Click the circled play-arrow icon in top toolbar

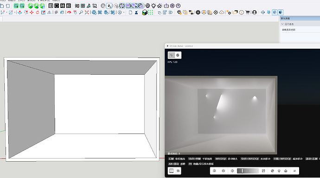pyautogui.click(x=172, y=6)
